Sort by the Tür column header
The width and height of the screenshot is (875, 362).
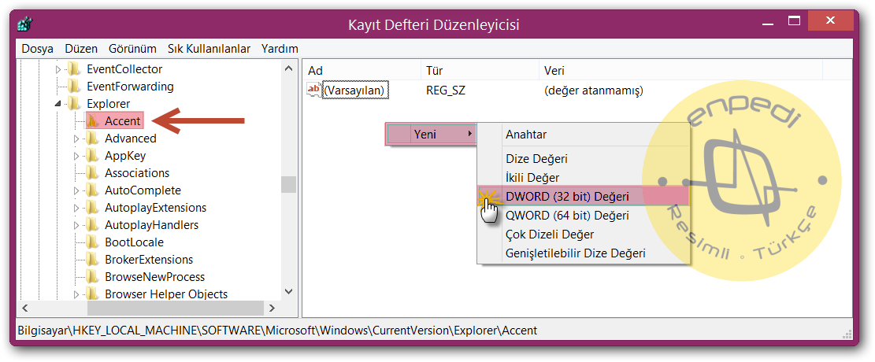coord(480,71)
